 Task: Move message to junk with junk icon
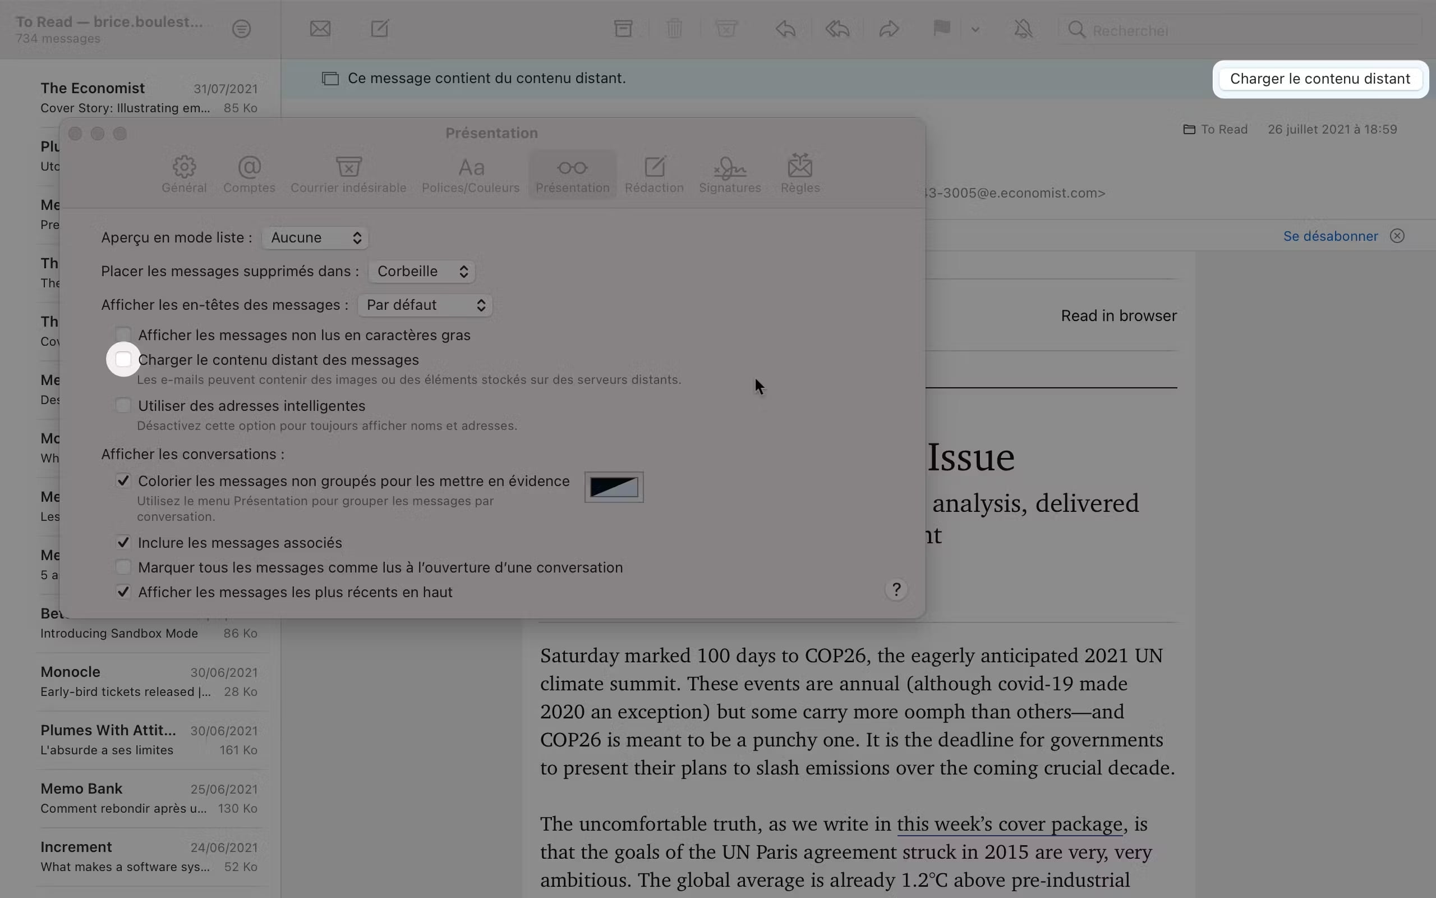726,28
